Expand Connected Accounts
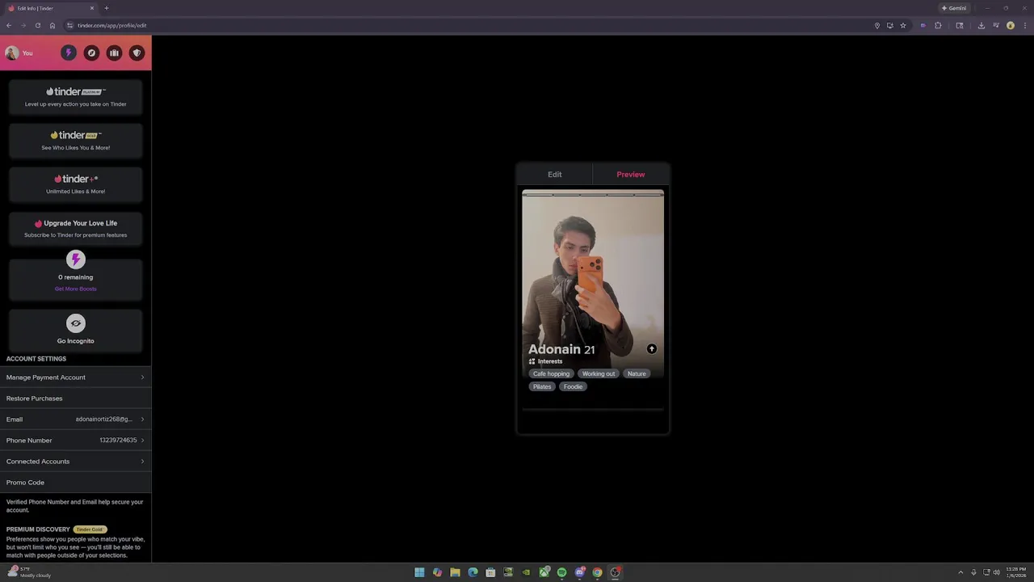Screen dimensions: 1034x582 click(x=75, y=462)
